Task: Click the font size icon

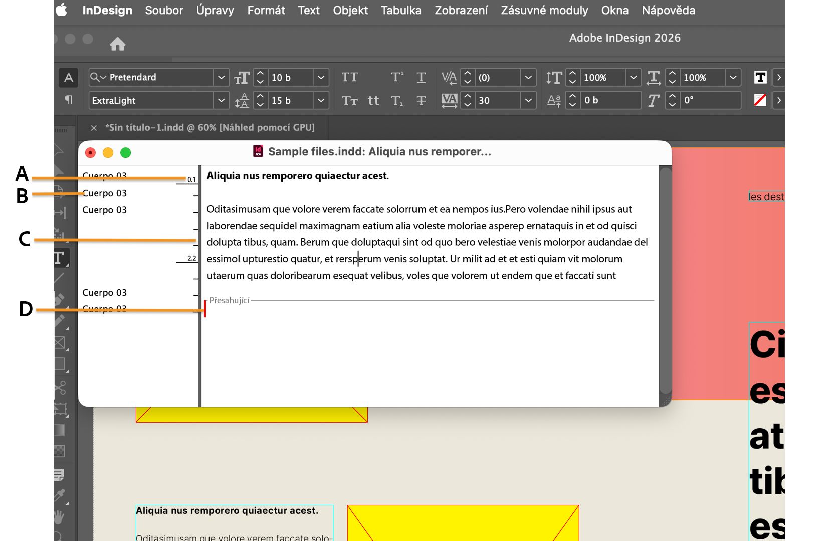Action: click(x=242, y=78)
